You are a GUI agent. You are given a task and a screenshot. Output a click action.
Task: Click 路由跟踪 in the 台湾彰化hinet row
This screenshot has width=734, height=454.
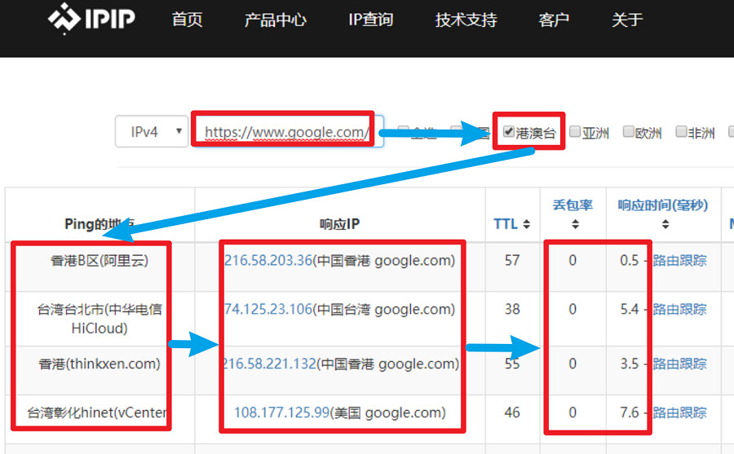click(x=679, y=412)
